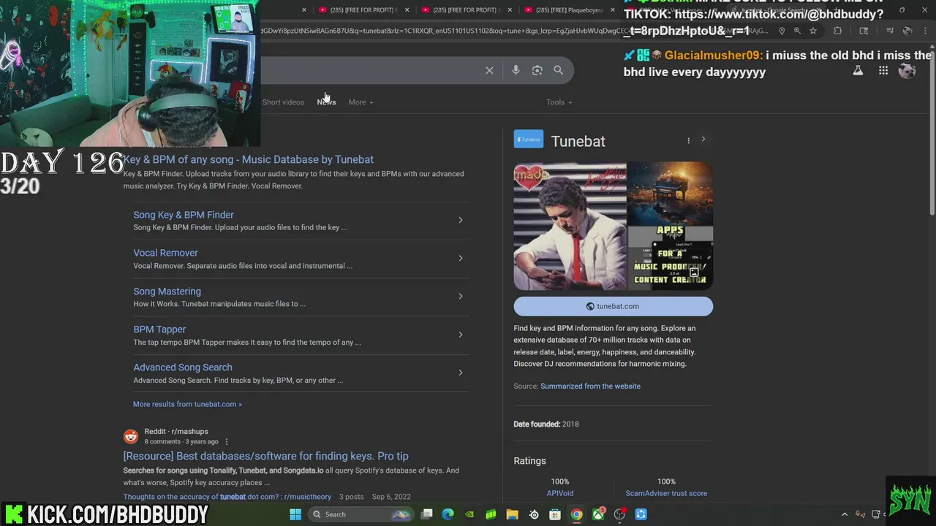Screen dimensions: 936x526
Task: Open the Reddit result three-dot menu
Action: (227, 442)
